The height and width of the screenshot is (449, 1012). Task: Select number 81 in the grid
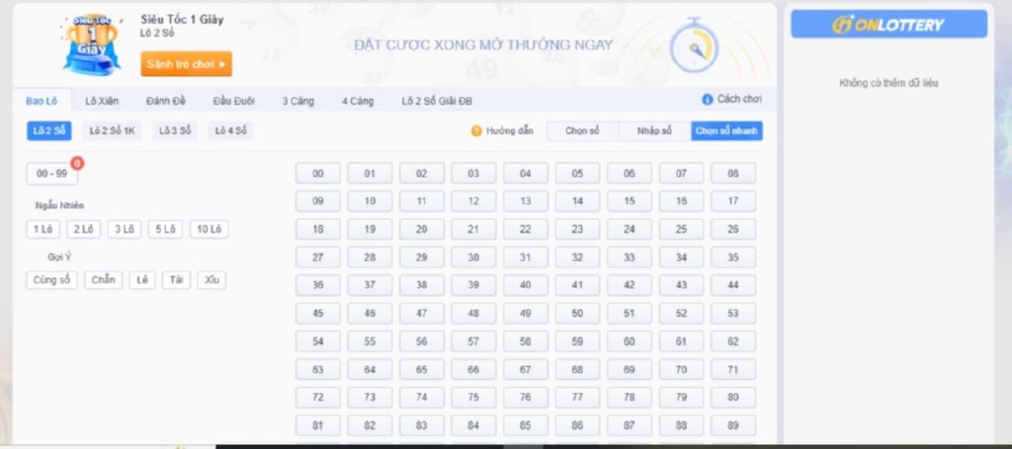tap(318, 425)
